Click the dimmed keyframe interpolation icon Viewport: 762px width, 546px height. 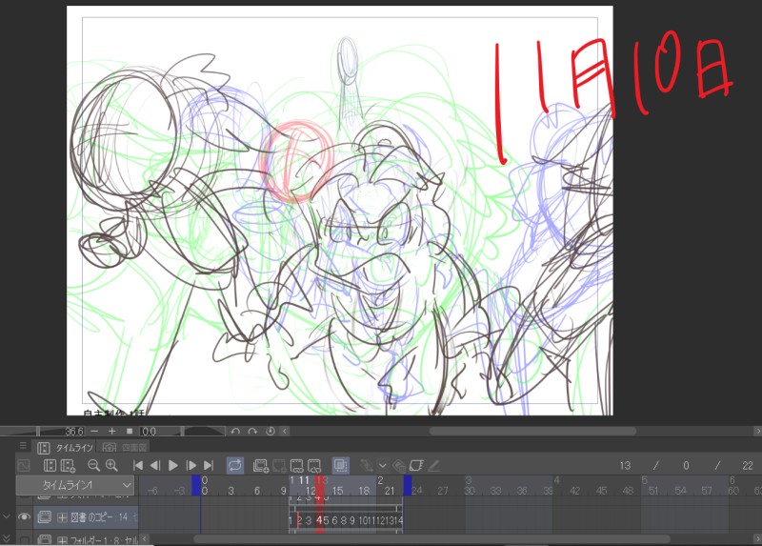(x=367, y=466)
